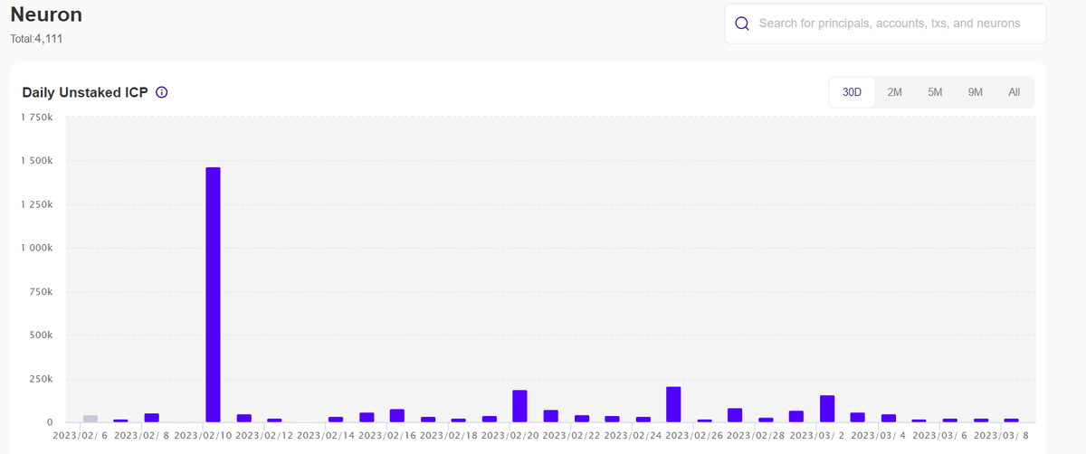This screenshot has height=454, width=1086.
Task: Click the info icon beside Daily Unstaked ICP
Action: point(162,92)
